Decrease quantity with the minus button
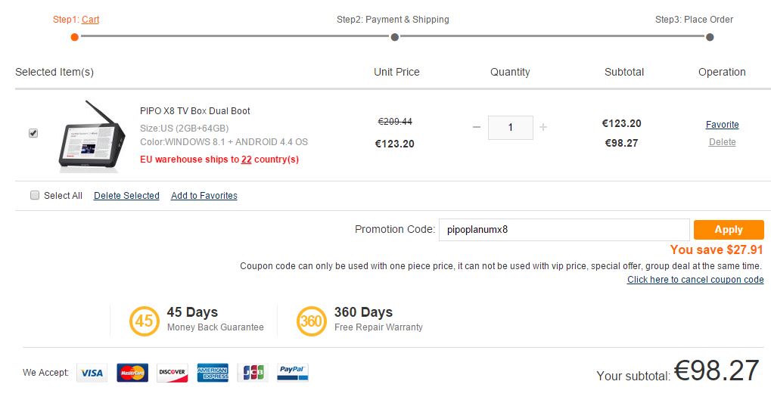771x406 pixels. click(476, 127)
